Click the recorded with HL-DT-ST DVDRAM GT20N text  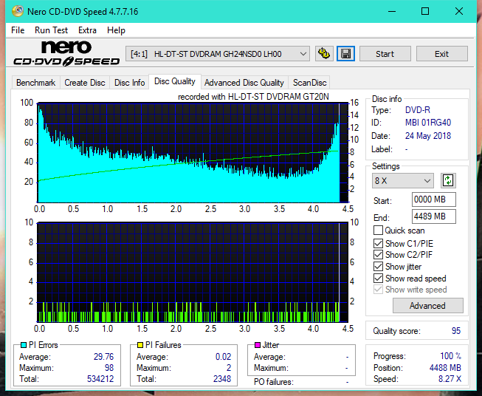pos(253,97)
